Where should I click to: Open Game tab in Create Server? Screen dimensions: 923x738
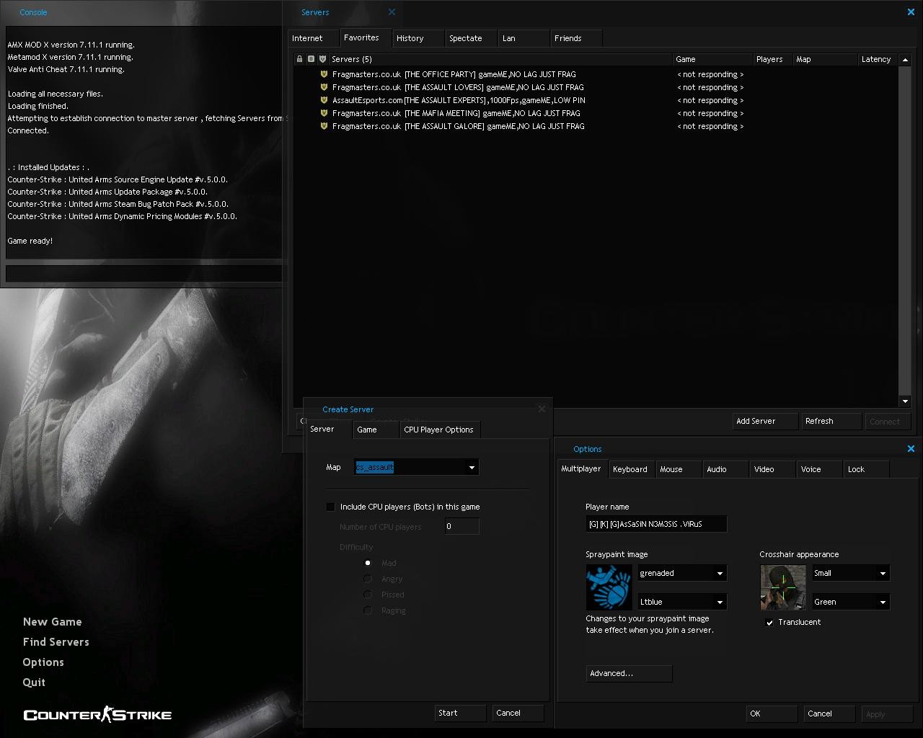click(x=376, y=430)
